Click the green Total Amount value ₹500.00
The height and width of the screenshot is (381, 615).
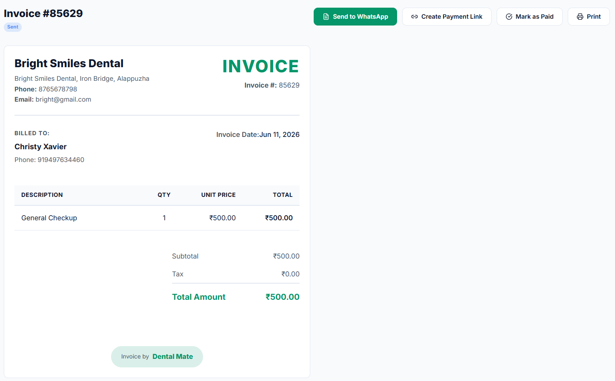[283, 297]
